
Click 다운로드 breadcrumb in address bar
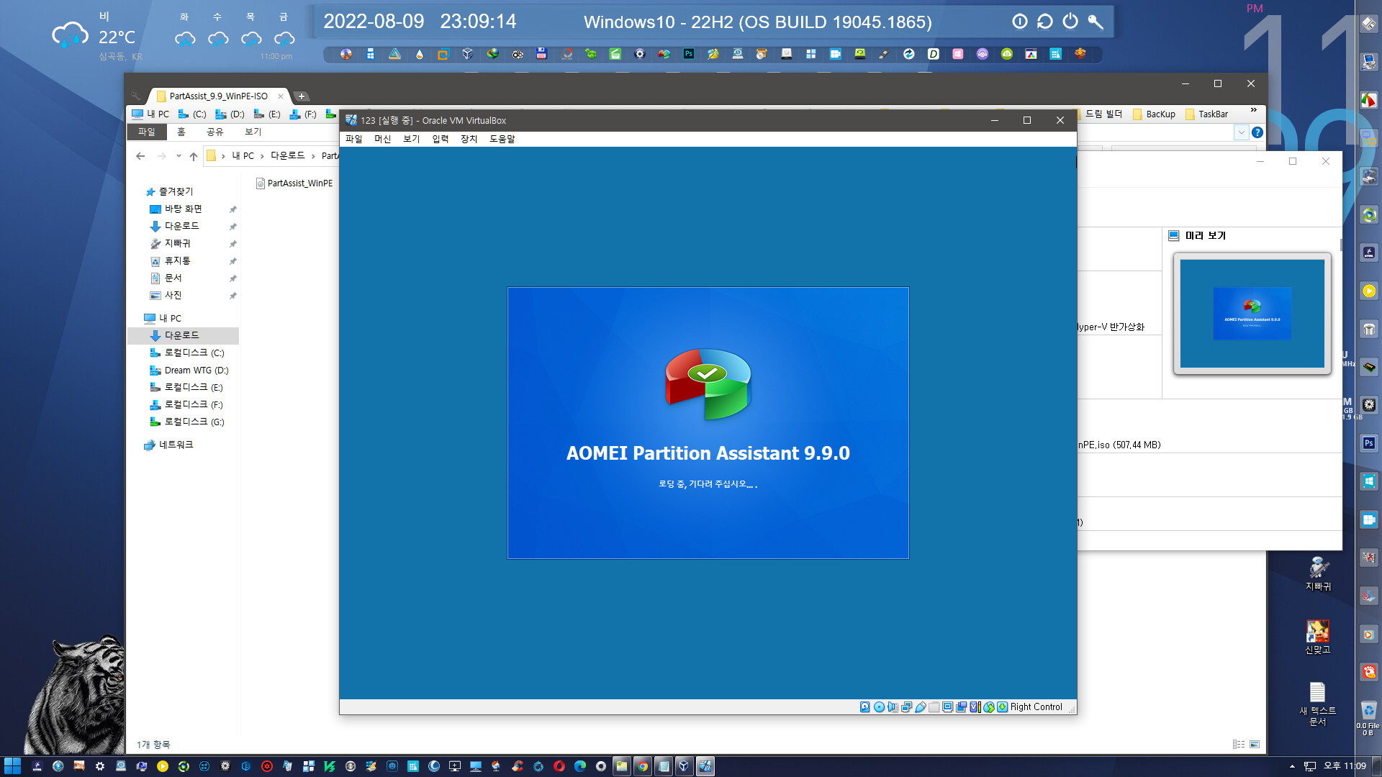pos(288,156)
